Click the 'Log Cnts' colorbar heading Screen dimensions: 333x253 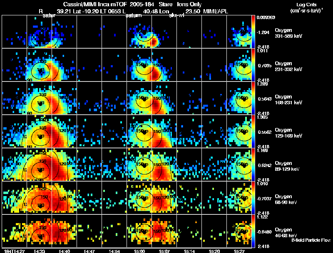[x=306, y=5]
